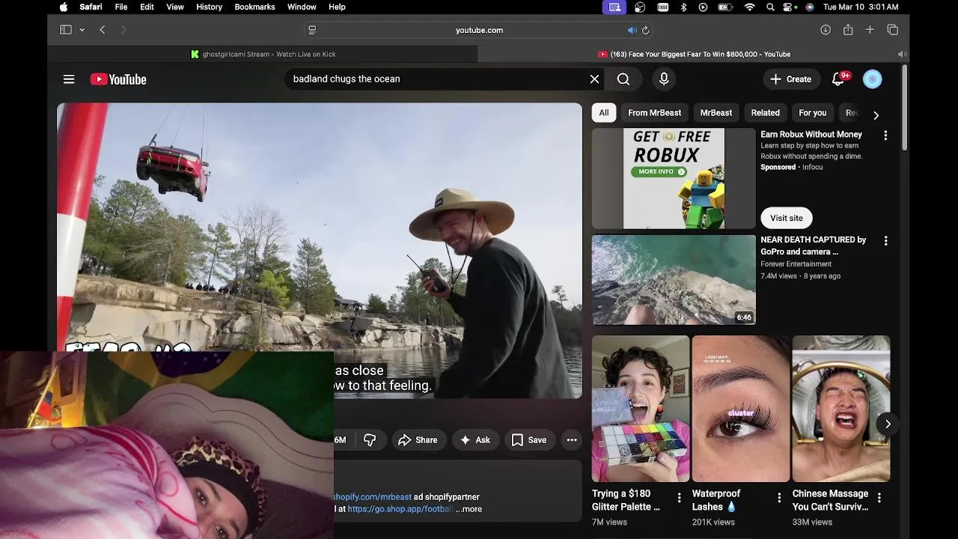Share the video
The height and width of the screenshot is (539, 958).
coord(418,440)
